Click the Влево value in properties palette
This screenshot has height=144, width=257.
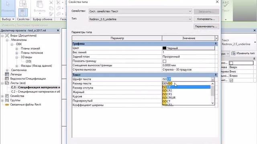(241, 76)
